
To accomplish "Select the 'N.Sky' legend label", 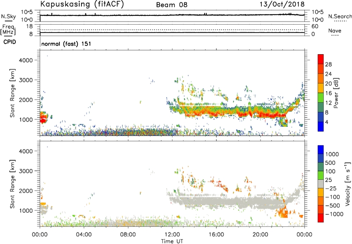I will [8, 16].
